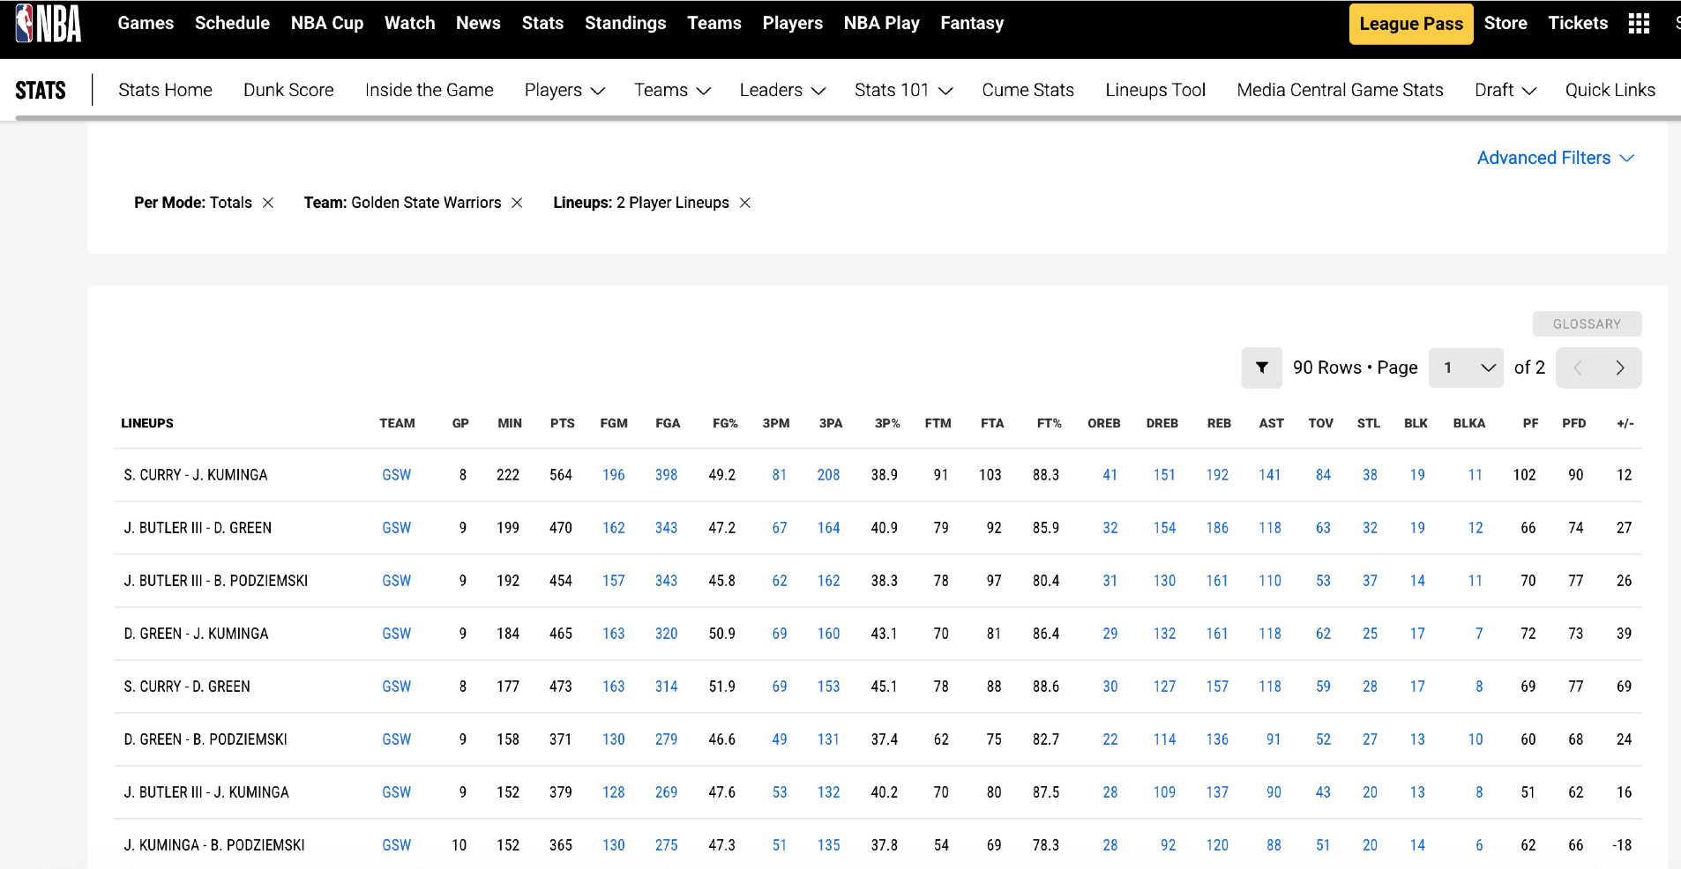Remove the 2 Player Lineups filter
This screenshot has height=869, width=1681.
click(745, 203)
